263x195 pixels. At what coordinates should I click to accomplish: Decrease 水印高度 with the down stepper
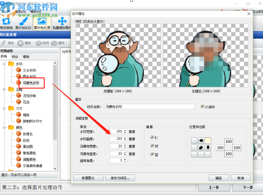[x=125, y=140]
